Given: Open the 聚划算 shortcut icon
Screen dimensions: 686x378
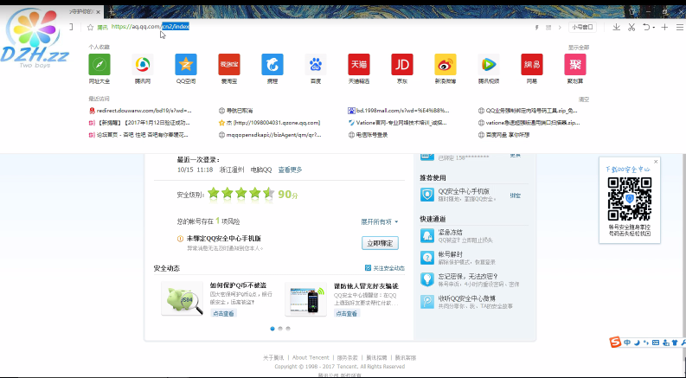Looking at the screenshot, I should click(x=575, y=65).
